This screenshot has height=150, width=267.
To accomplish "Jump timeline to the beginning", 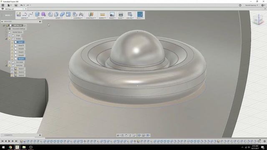I will tap(2, 141).
